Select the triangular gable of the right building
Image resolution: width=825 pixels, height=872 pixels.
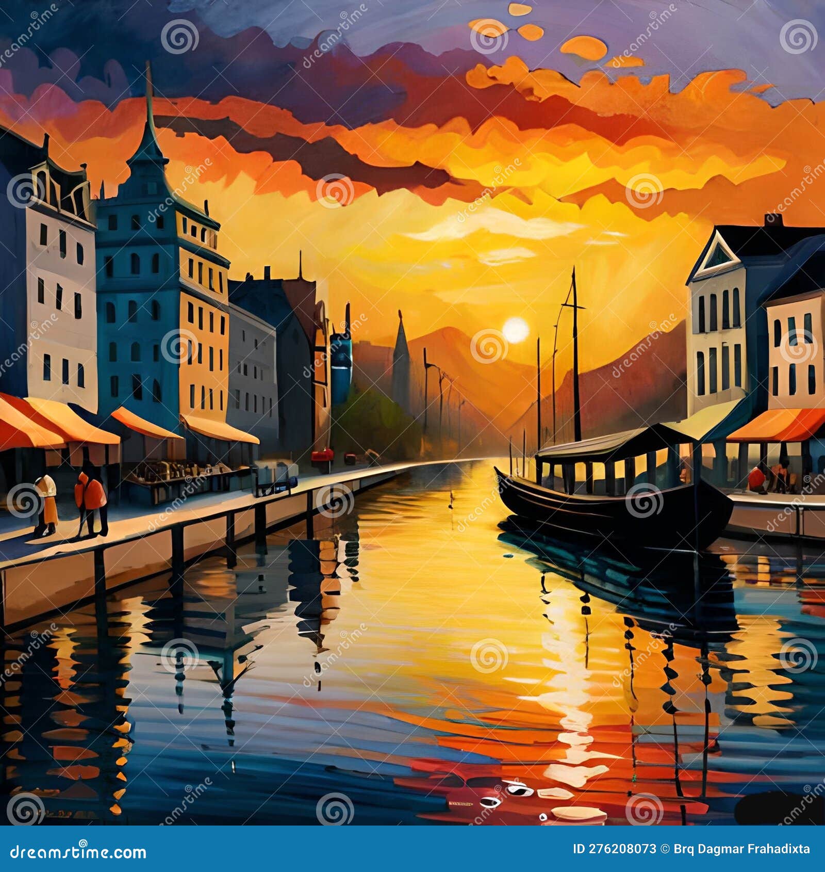click(717, 253)
